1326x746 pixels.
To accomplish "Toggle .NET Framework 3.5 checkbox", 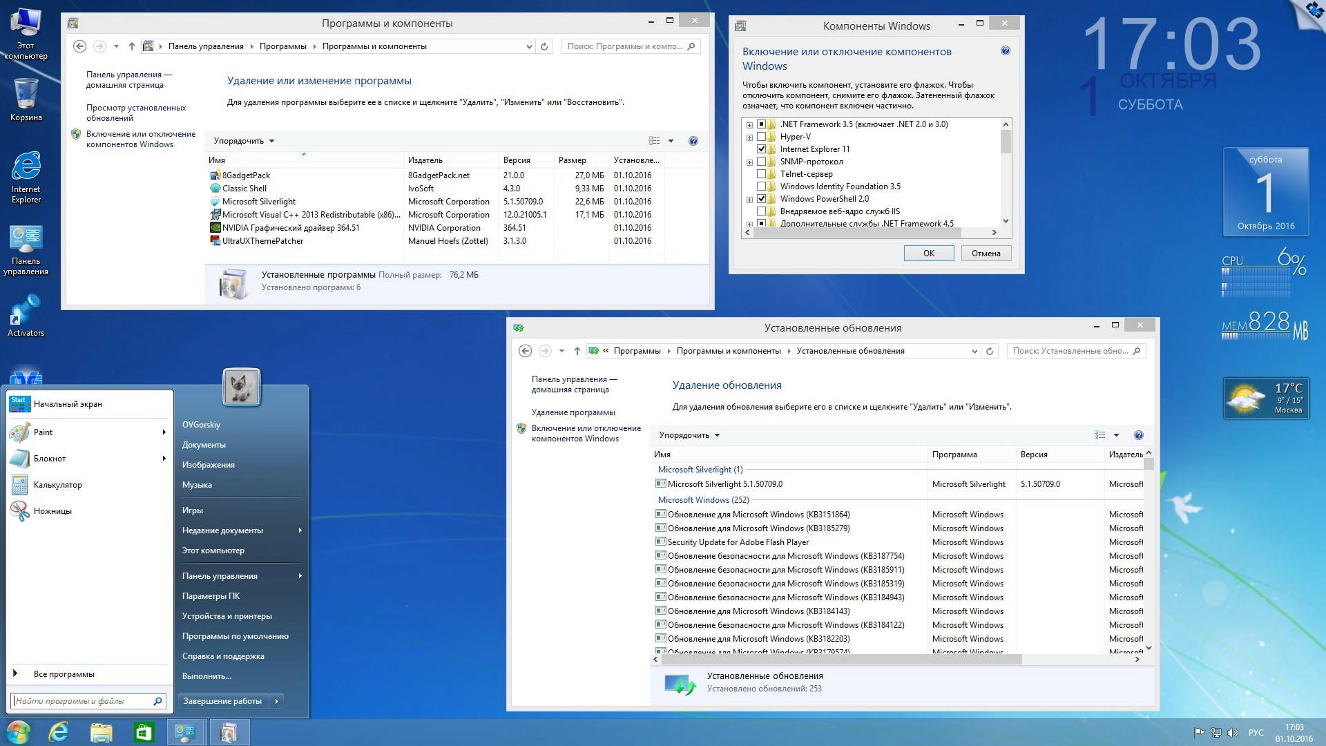I will 761,124.
